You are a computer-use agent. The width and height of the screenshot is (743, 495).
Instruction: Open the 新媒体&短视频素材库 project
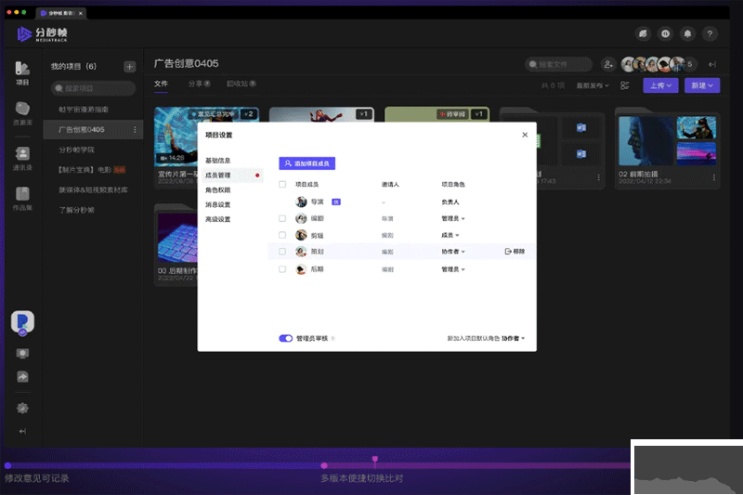pos(94,190)
